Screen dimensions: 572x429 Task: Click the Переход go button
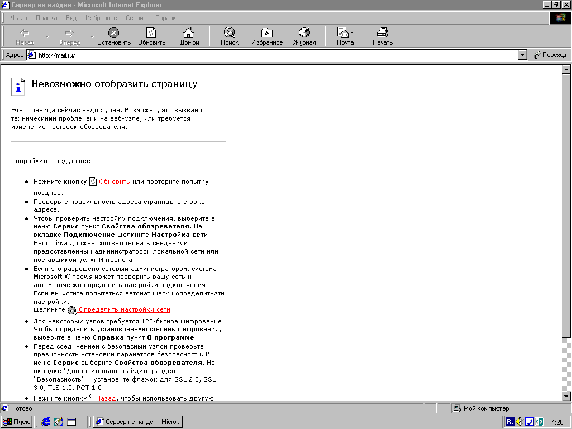click(x=550, y=55)
